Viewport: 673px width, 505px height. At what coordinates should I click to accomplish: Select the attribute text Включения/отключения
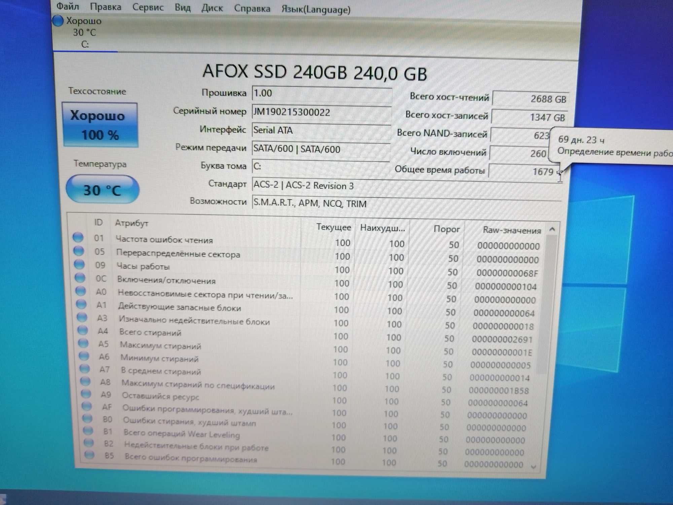166,280
